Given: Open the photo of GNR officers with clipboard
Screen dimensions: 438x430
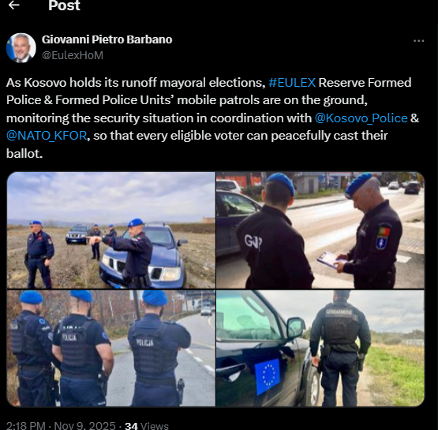Looking at the screenshot, I should [x=320, y=230].
